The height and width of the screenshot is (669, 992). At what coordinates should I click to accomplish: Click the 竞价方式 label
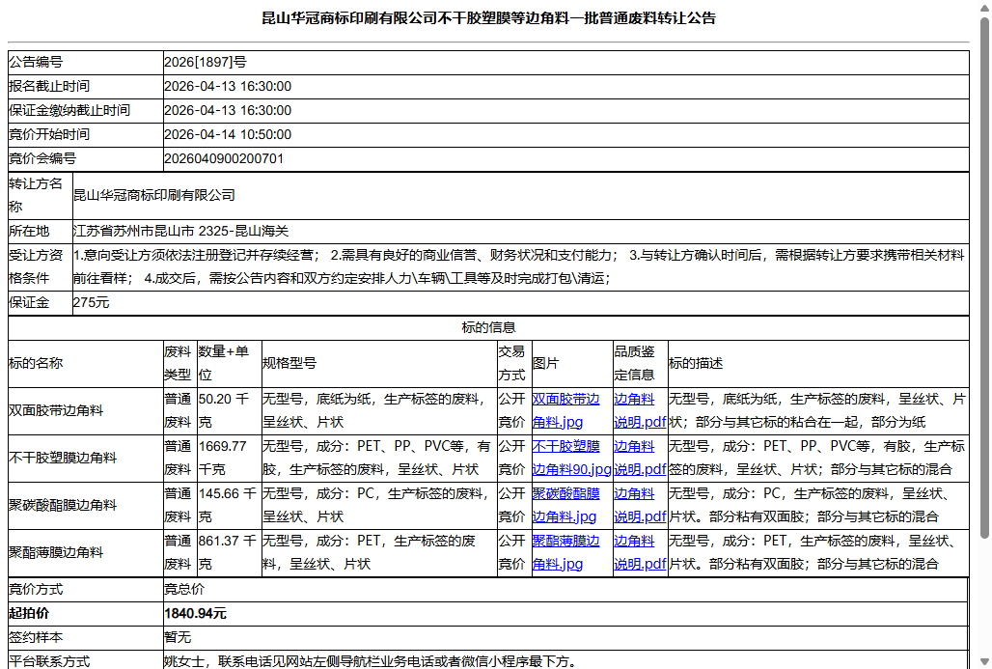coord(36,589)
